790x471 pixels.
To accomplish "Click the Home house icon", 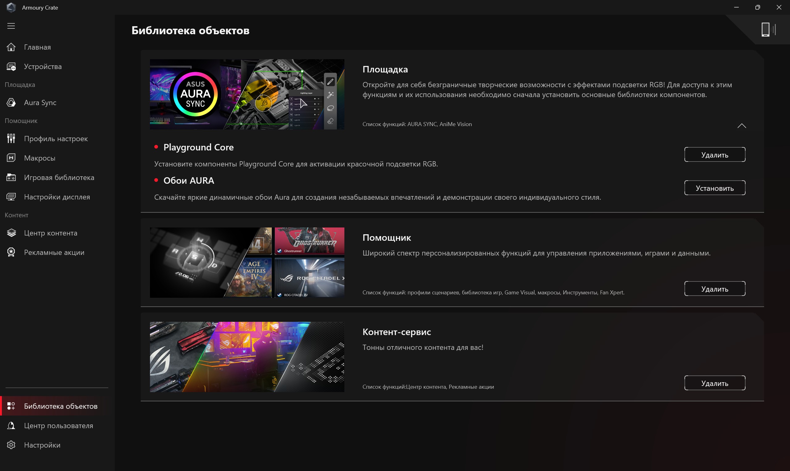I will point(11,47).
